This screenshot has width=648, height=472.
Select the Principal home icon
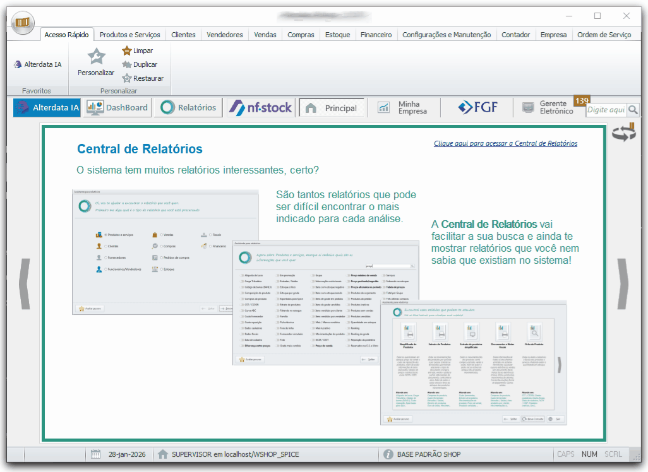coord(332,107)
